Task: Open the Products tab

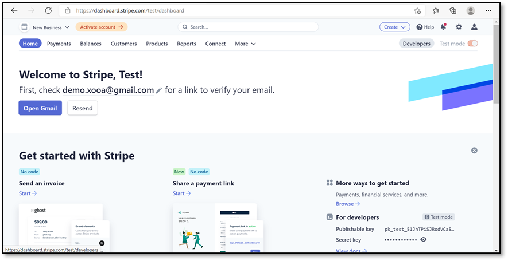Action: [x=157, y=43]
